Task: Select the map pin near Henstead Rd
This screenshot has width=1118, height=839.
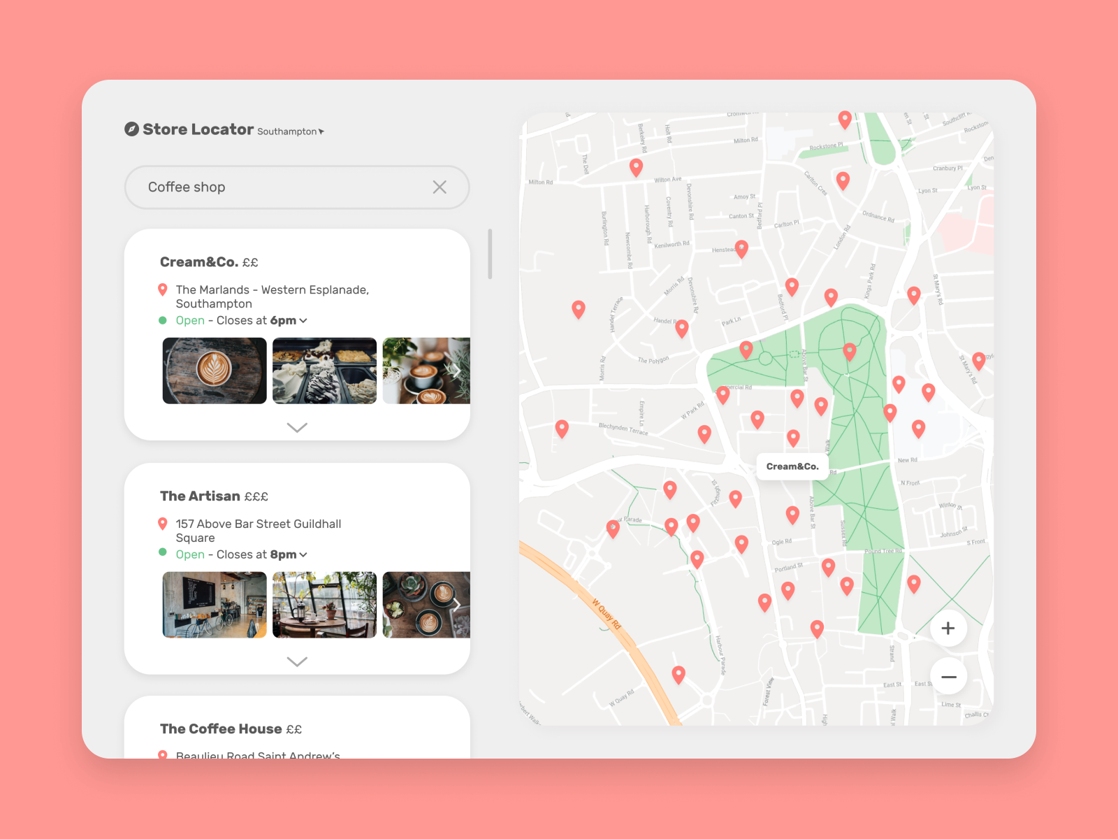Action: [741, 248]
